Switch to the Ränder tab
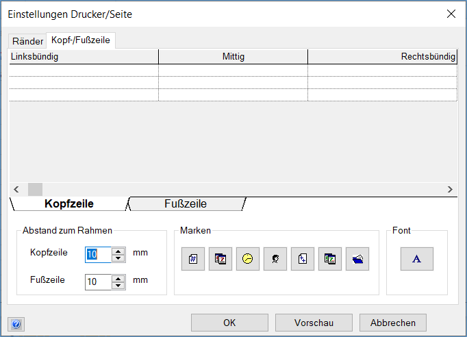467x337 pixels. 27,41
